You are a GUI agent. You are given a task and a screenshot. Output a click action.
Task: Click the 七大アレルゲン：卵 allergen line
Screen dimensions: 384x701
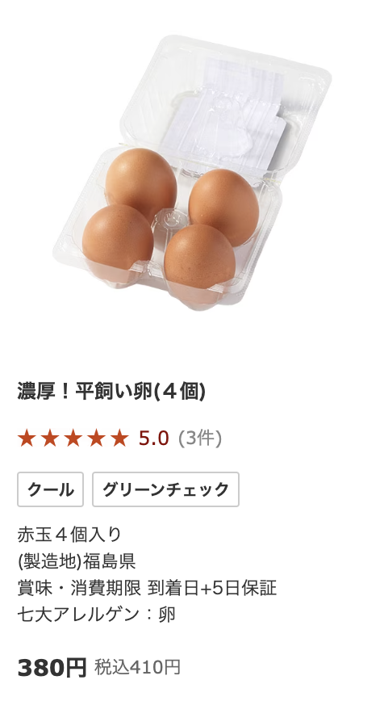click(x=97, y=615)
